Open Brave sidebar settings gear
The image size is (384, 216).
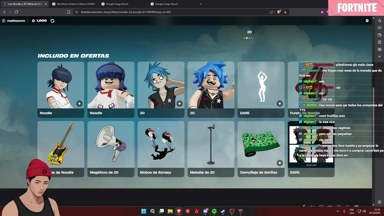(x=379, y=202)
